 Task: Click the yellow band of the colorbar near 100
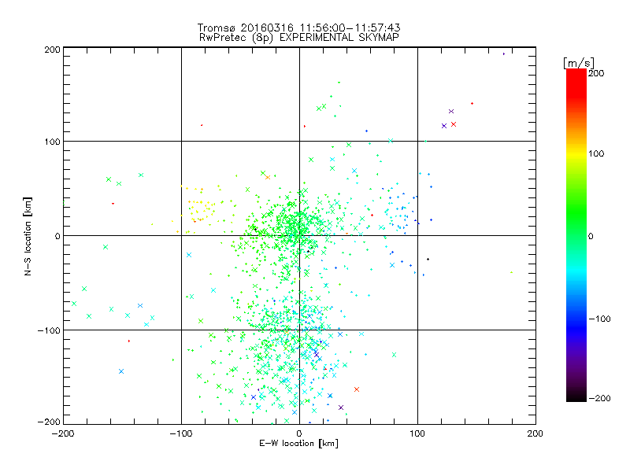(576, 154)
